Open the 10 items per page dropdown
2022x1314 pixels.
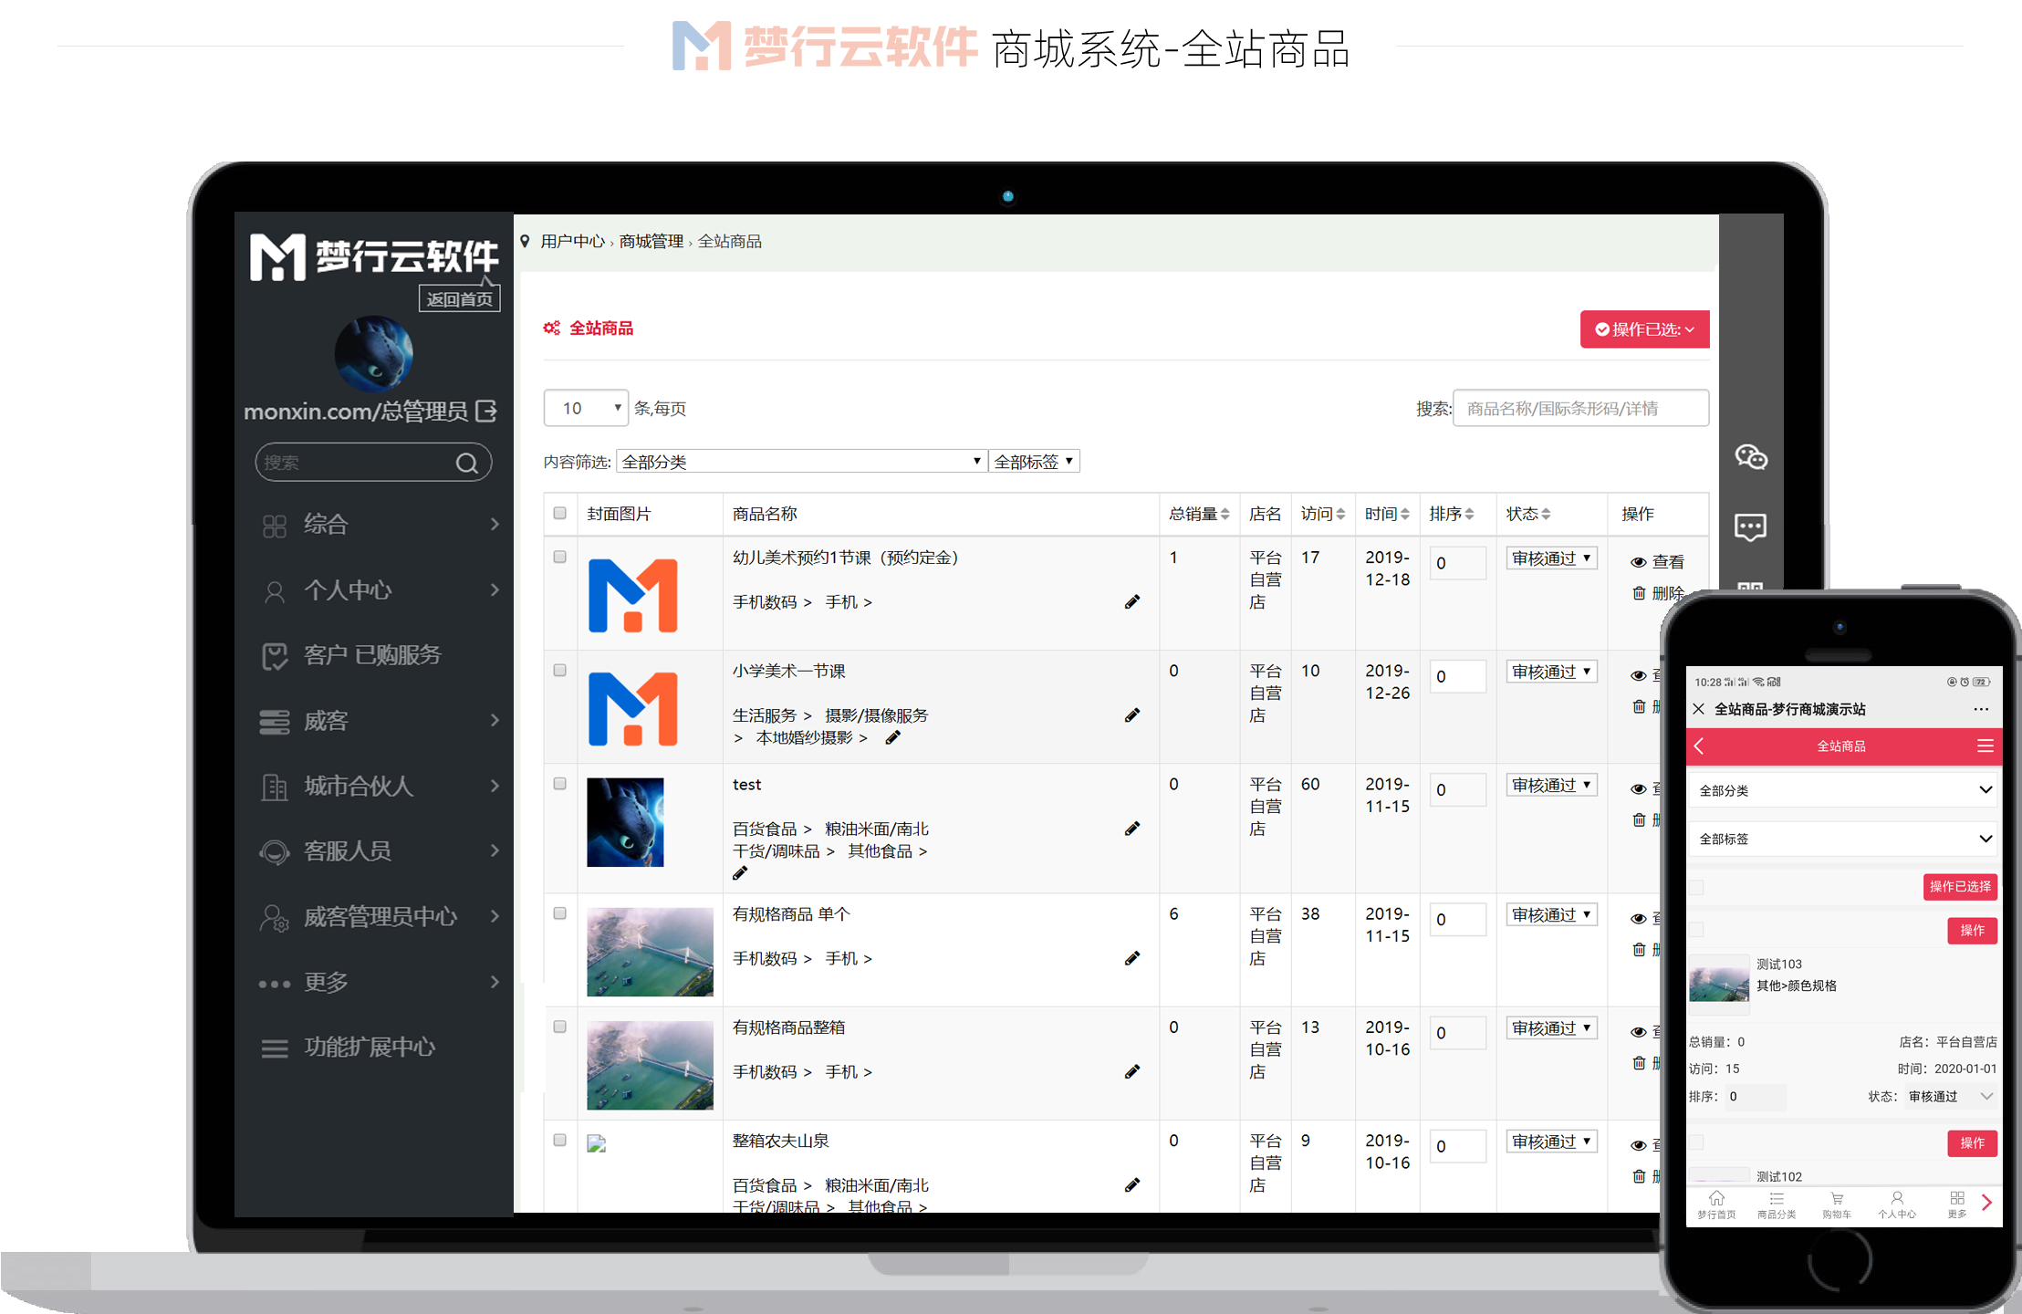586,408
